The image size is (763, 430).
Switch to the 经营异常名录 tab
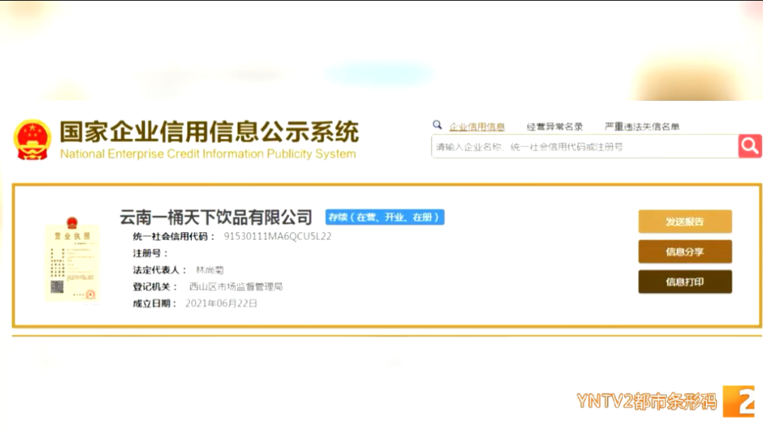pos(555,127)
